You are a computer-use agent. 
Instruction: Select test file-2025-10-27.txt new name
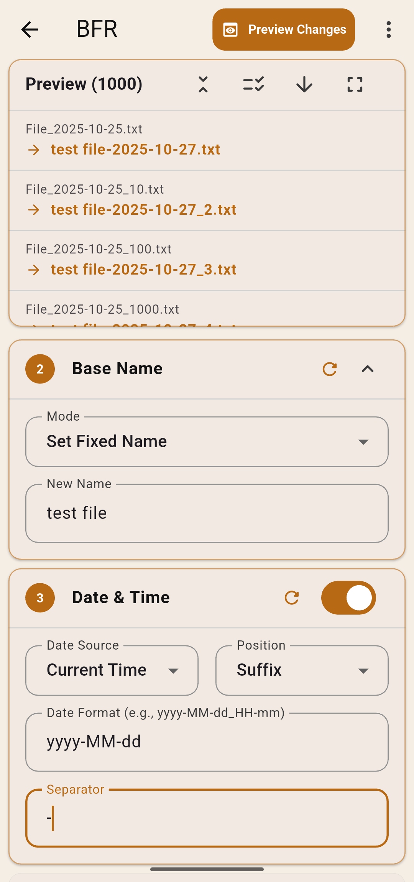point(136,150)
